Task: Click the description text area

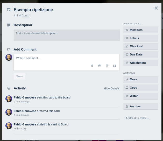Action: click(x=67, y=35)
